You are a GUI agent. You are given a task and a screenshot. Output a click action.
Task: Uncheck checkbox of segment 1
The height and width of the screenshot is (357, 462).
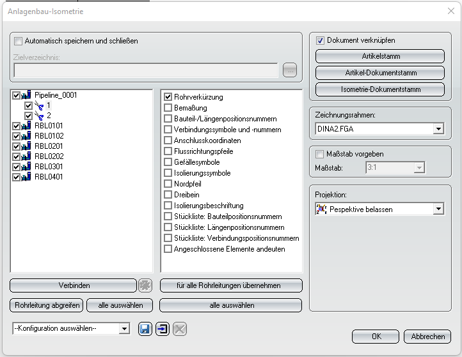pos(29,105)
